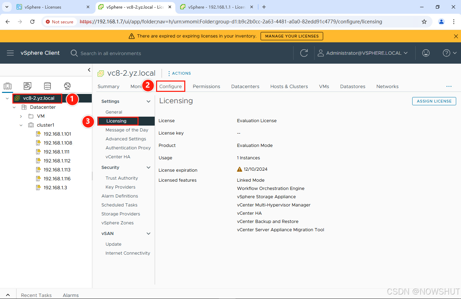Open the browser three-dot menu
461x299 pixels.
[x=453, y=22]
